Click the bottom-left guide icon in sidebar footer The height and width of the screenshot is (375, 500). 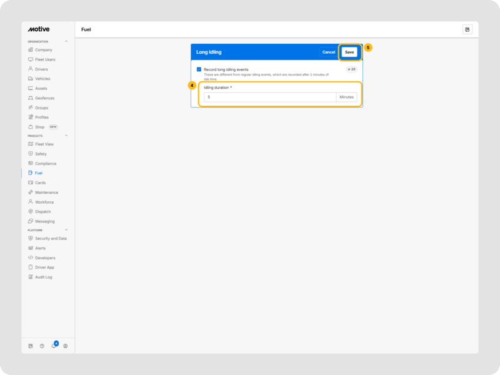point(31,346)
